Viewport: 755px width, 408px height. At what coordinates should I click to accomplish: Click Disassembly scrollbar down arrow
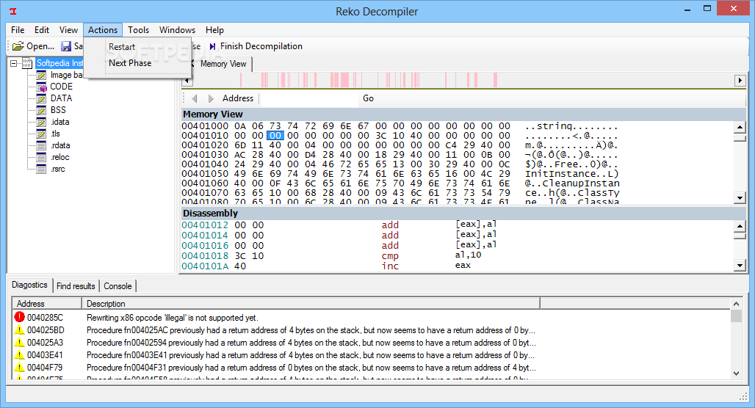(740, 265)
